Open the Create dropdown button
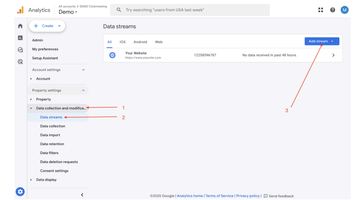The image size is (354, 200). click(47, 26)
